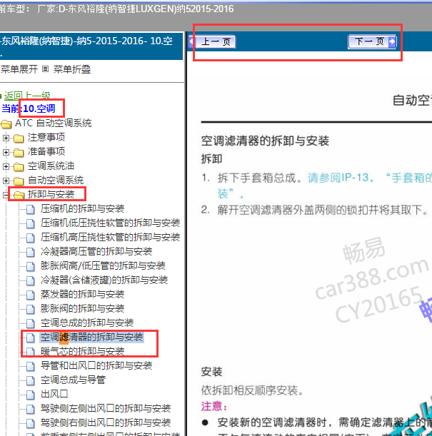The height and width of the screenshot is (436, 432).
Task: Open 暖气芯的拆卸与安装 page
Action: click(x=82, y=351)
